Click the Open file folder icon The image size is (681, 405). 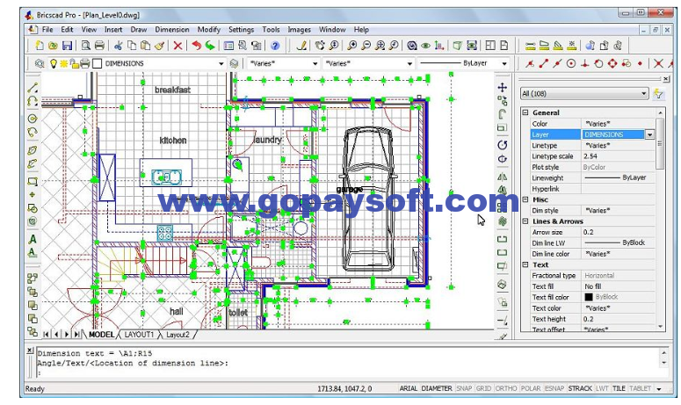pyautogui.click(x=53, y=46)
